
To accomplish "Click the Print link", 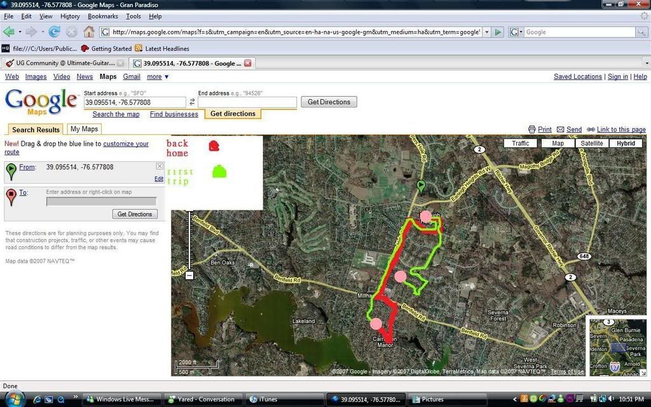I will (x=545, y=130).
